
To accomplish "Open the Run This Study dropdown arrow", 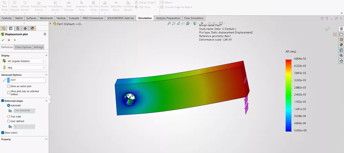I will coord(93,13).
